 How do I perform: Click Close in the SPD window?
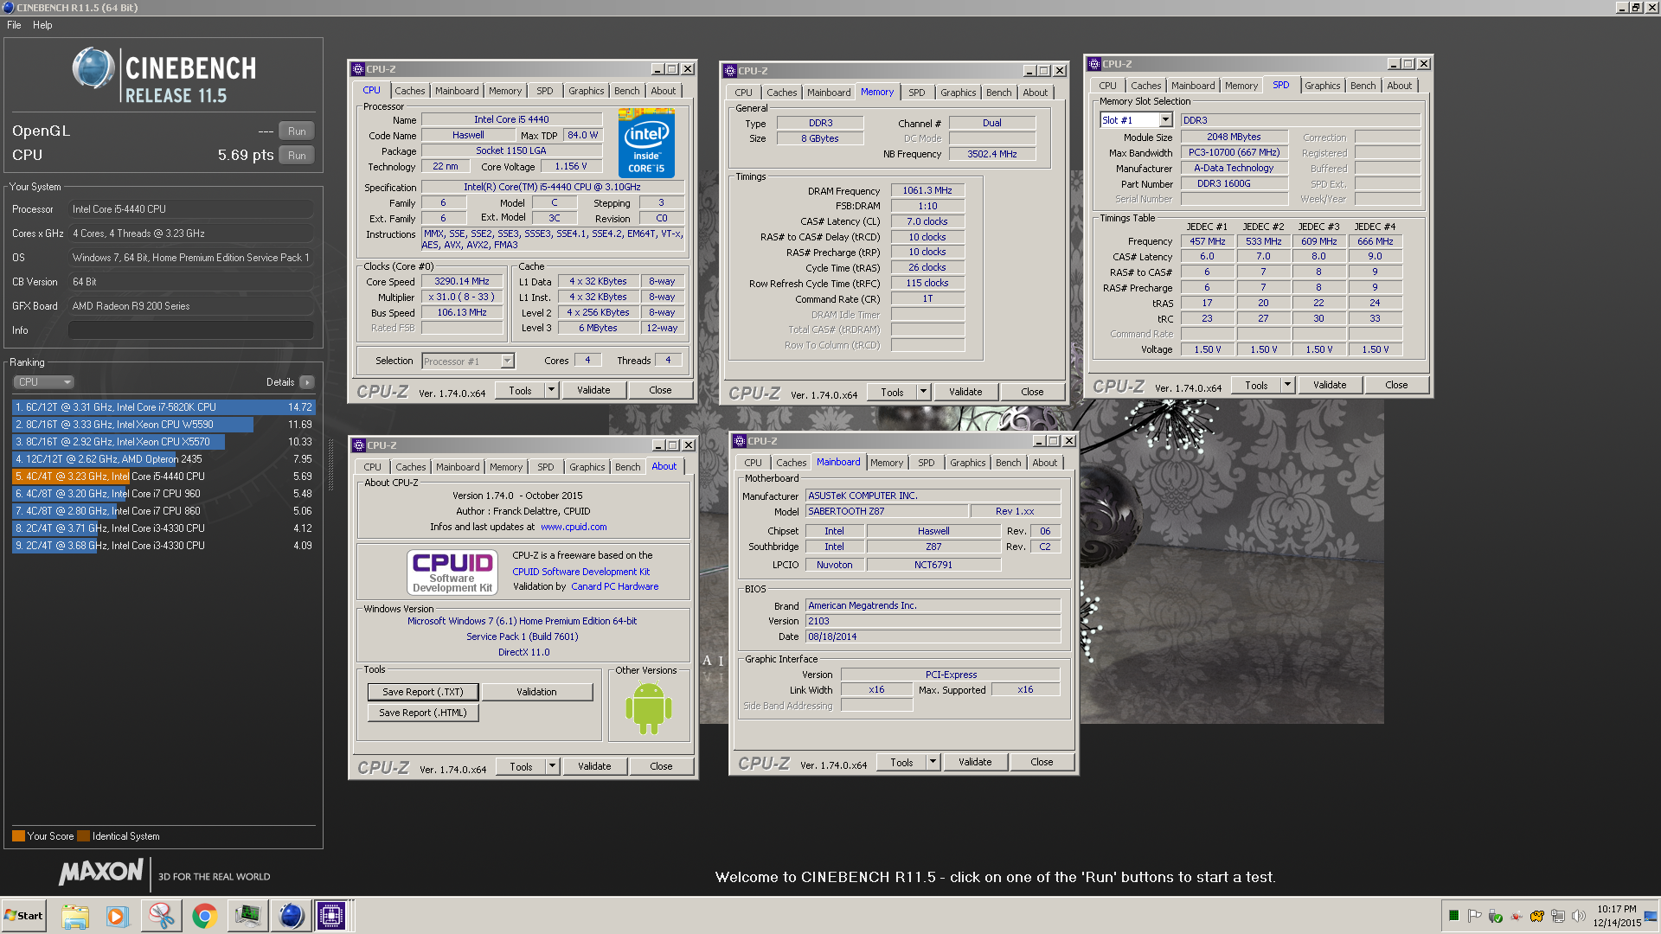(1396, 385)
